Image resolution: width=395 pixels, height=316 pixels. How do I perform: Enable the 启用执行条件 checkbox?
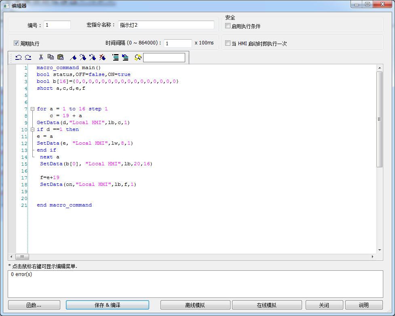pyautogui.click(x=228, y=26)
